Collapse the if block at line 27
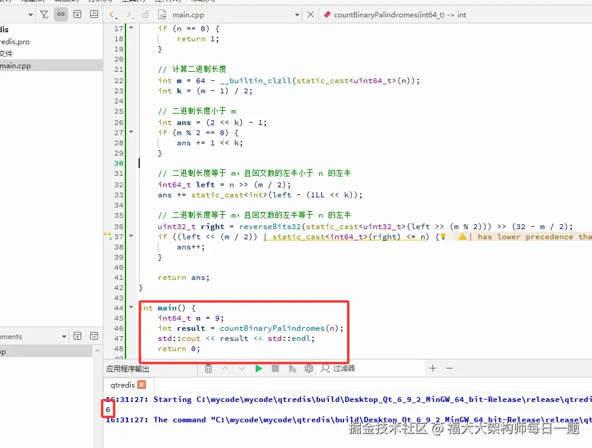 tap(131, 132)
